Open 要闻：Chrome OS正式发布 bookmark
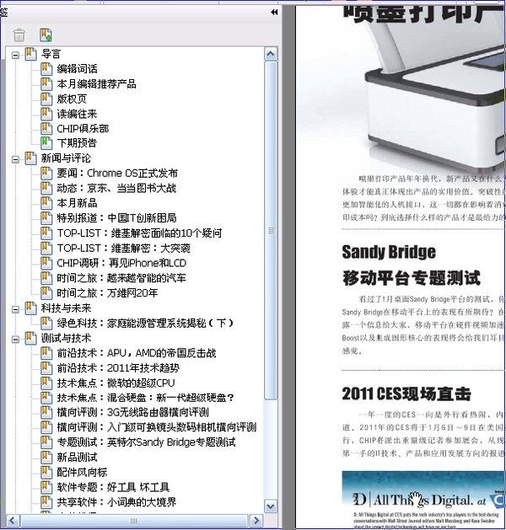The height and width of the screenshot is (530, 506). [x=117, y=173]
